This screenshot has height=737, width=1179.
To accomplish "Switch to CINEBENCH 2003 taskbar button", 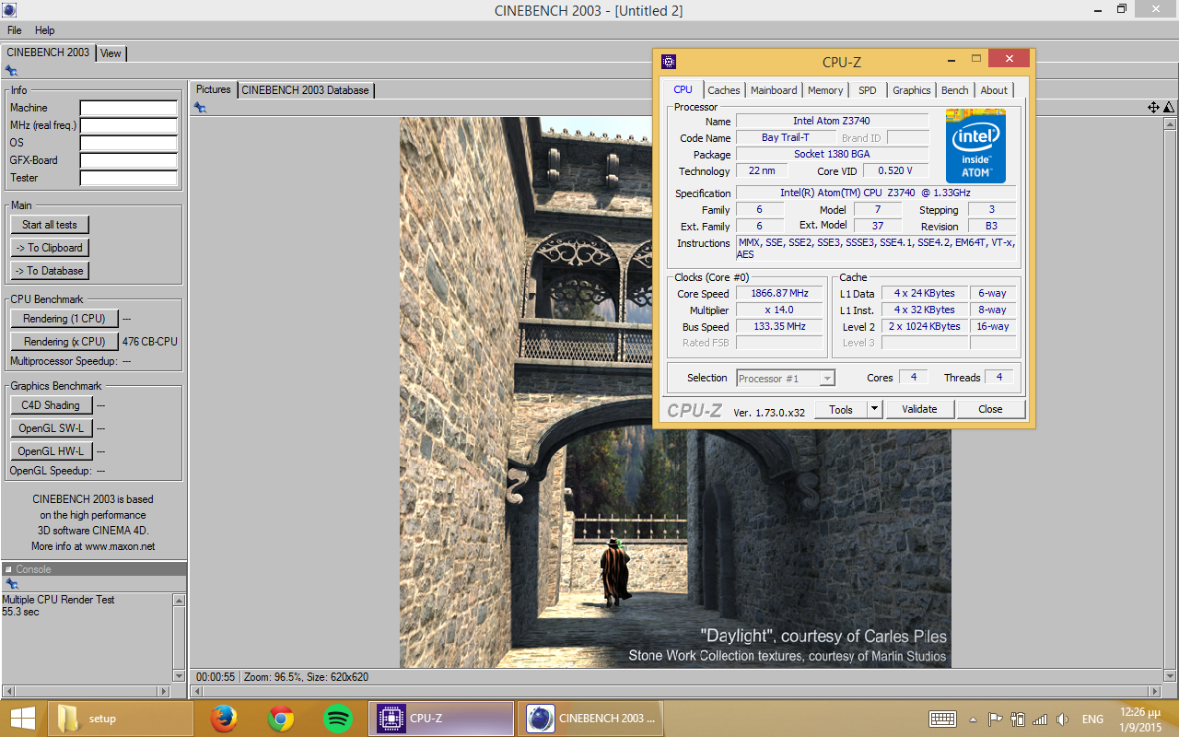I will coord(590,719).
